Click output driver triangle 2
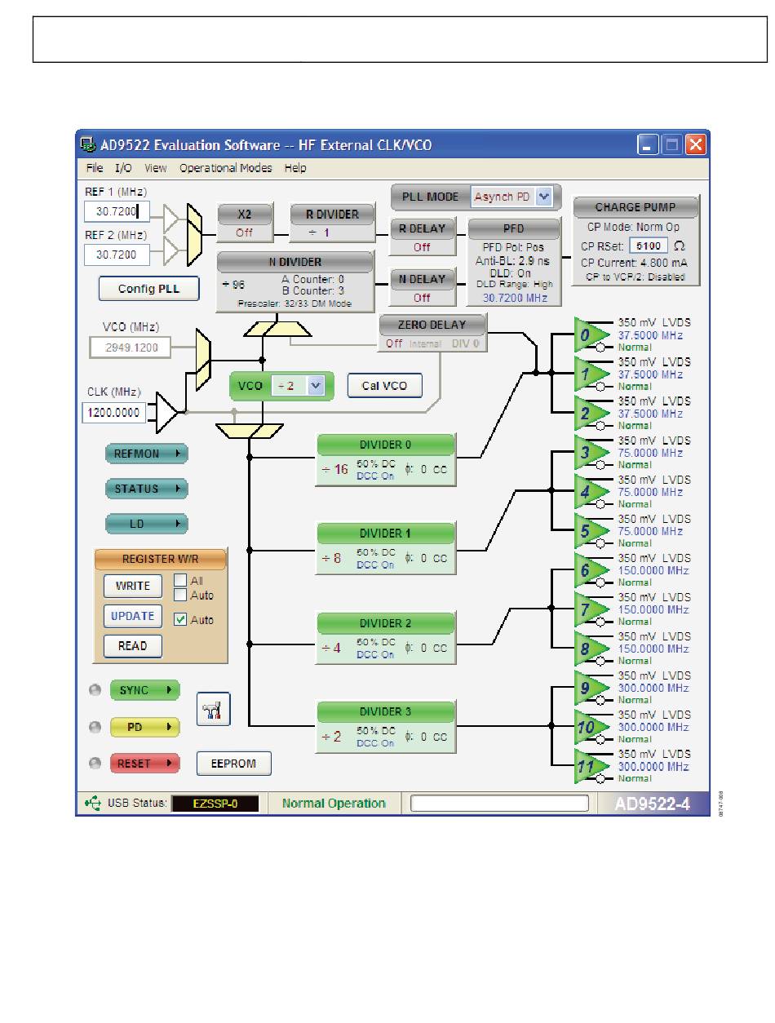 click(591, 412)
